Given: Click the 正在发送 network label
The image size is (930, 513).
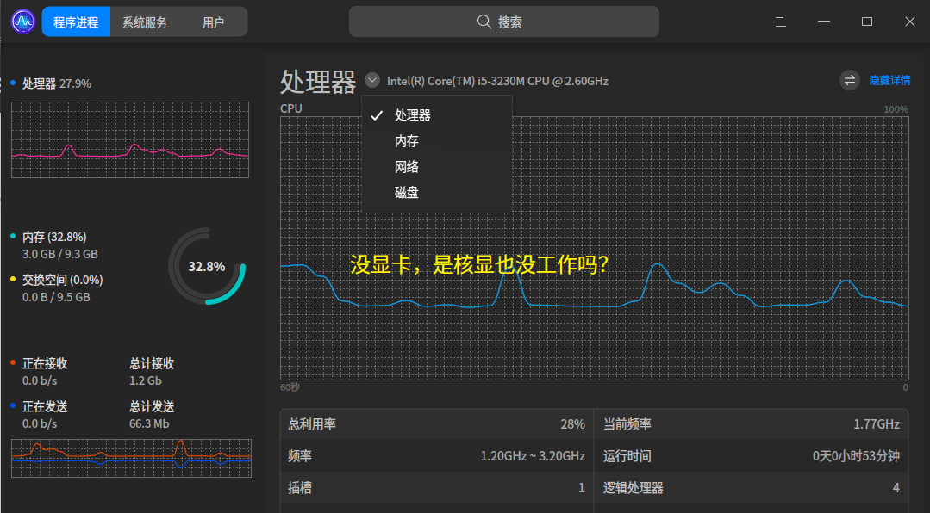Looking at the screenshot, I should (45, 407).
